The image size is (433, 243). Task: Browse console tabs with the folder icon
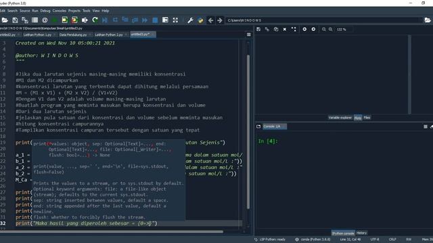(258, 126)
